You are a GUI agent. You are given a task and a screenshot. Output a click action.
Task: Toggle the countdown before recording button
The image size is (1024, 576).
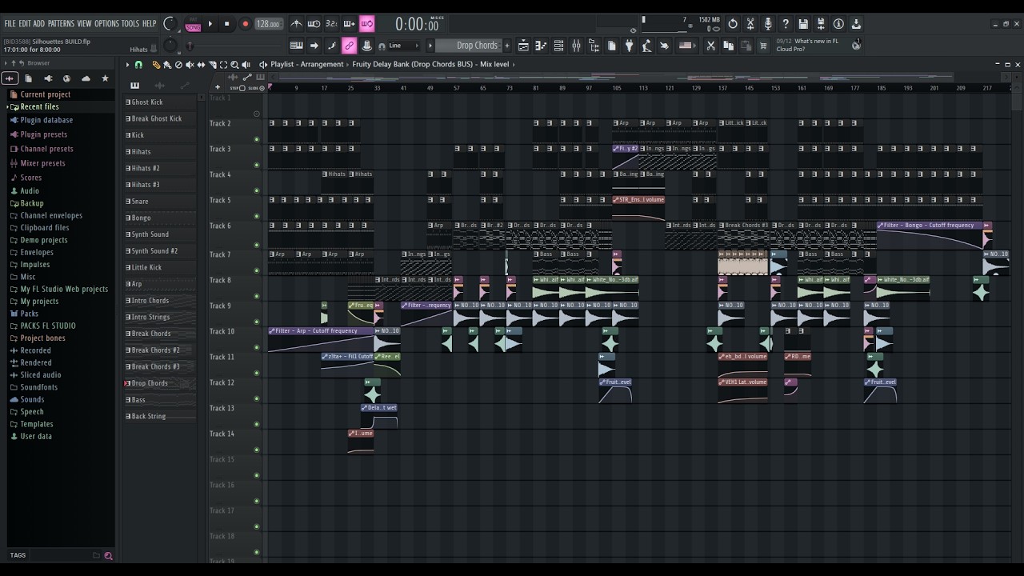click(331, 24)
